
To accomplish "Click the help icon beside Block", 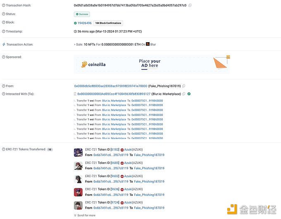I will tap(4, 22).
